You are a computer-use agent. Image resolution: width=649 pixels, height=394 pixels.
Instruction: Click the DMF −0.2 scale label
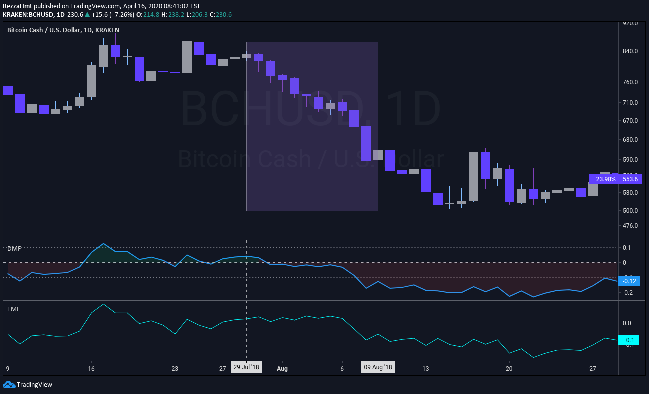(x=627, y=293)
